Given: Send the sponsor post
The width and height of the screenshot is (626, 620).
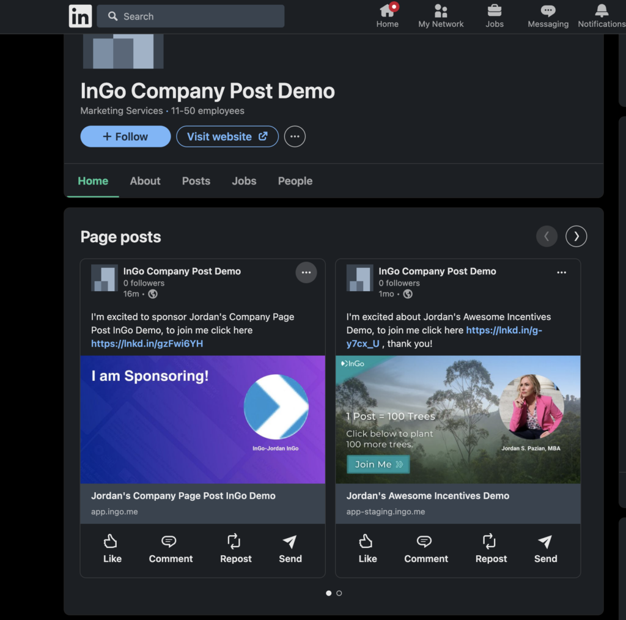Looking at the screenshot, I should [x=290, y=549].
